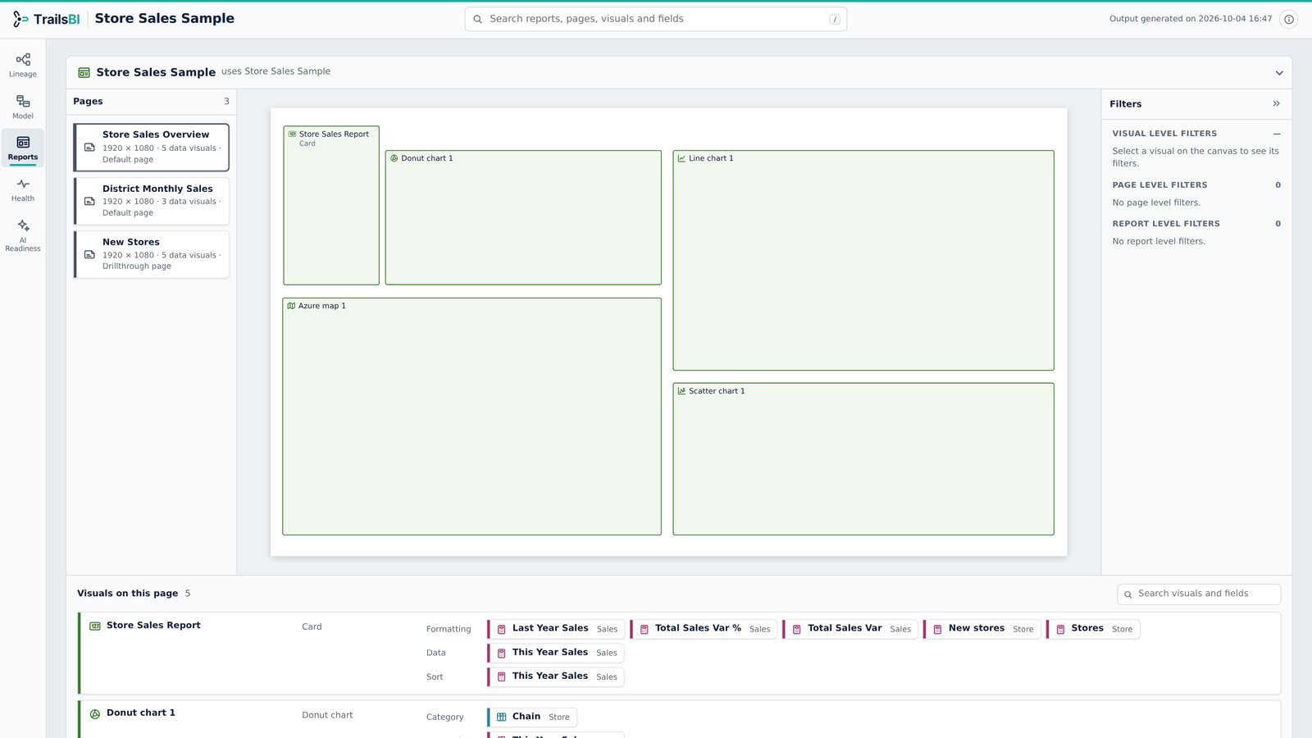Open the Donut chart 1 row in visuals list
The height and width of the screenshot is (738, 1312).
(x=679, y=719)
